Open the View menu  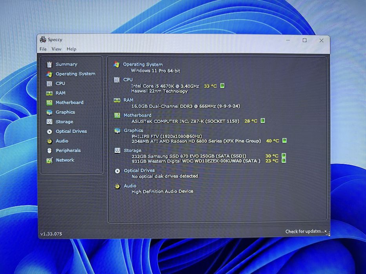coord(56,49)
